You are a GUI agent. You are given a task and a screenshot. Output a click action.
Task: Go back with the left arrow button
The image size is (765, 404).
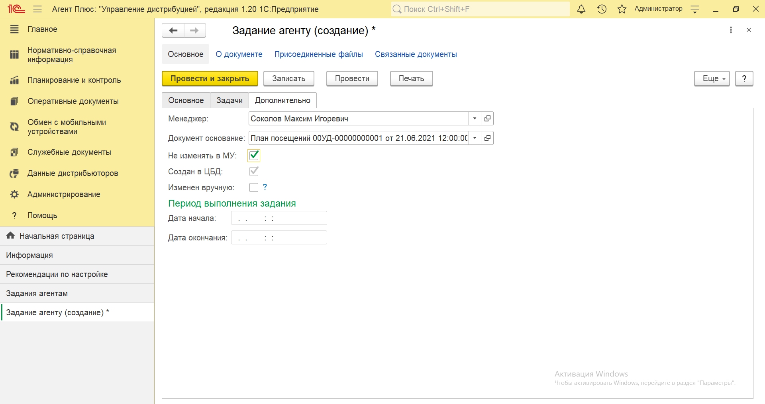pyautogui.click(x=173, y=30)
